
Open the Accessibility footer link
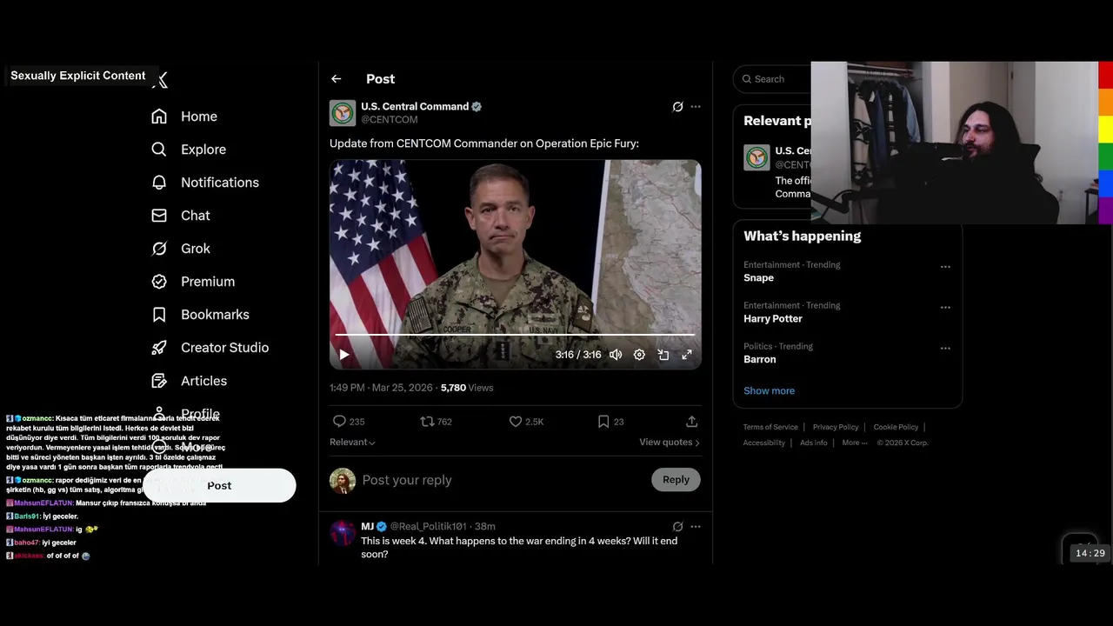tap(764, 443)
